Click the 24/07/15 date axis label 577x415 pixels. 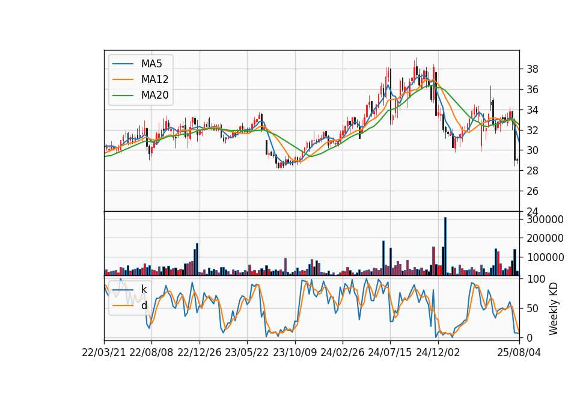[390, 353]
